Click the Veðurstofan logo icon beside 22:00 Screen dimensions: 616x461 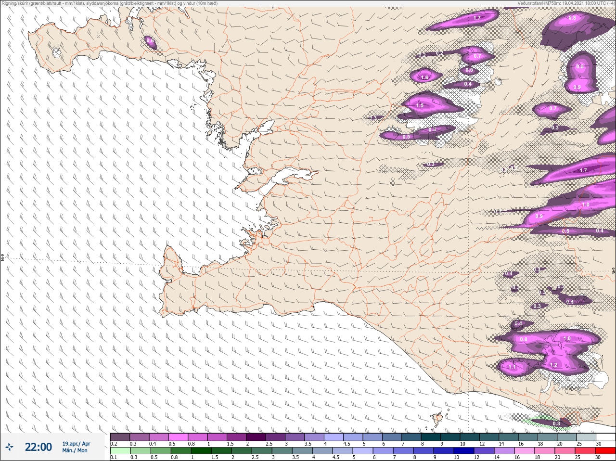[9, 447]
